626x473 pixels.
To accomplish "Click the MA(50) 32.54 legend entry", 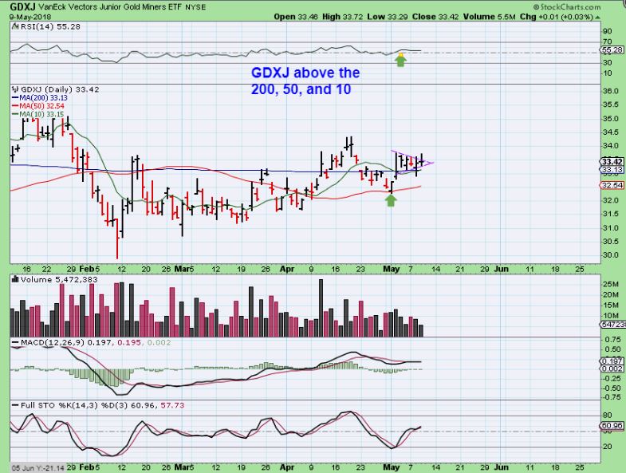I will (42, 106).
